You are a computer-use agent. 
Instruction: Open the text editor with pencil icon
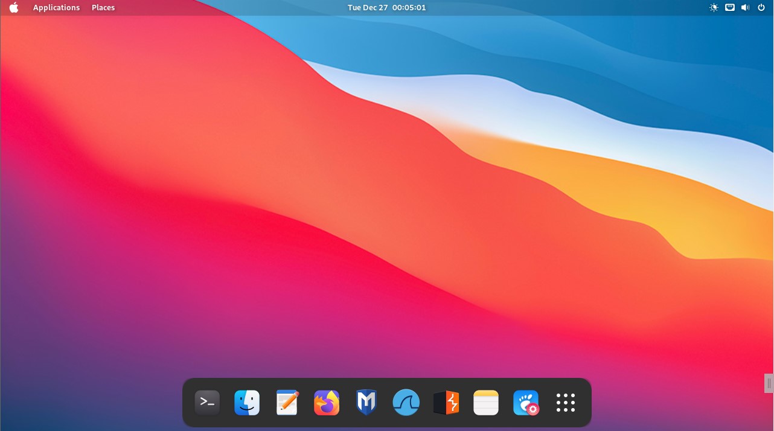tap(287, 403)
